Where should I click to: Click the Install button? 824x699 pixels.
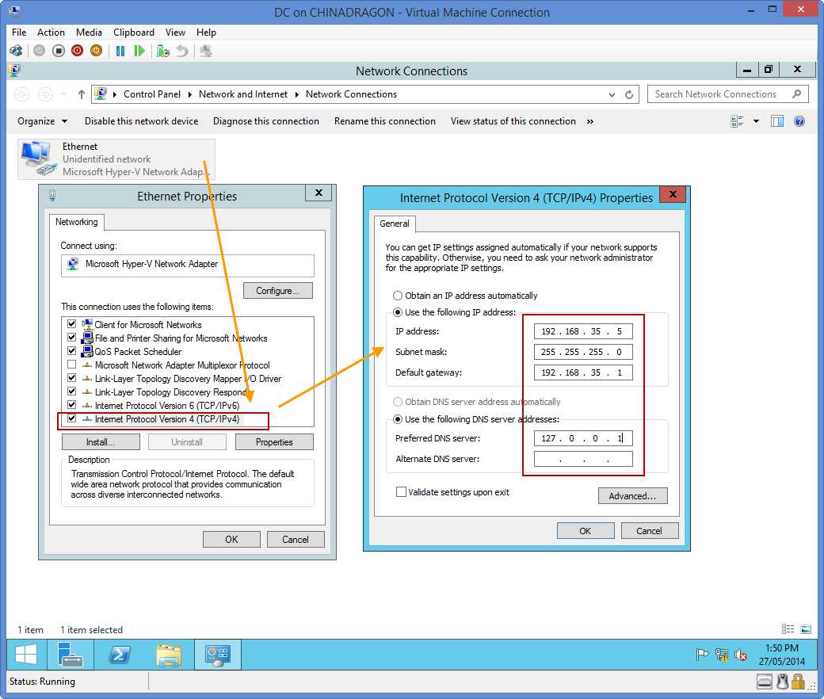(101, 442)
